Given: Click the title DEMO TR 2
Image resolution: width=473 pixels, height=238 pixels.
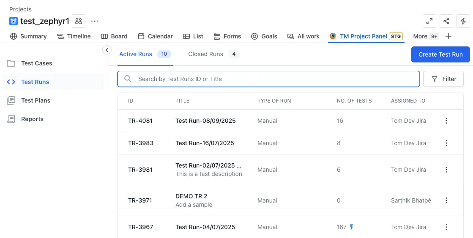Looking at the screenshot, I should point(191,196).
